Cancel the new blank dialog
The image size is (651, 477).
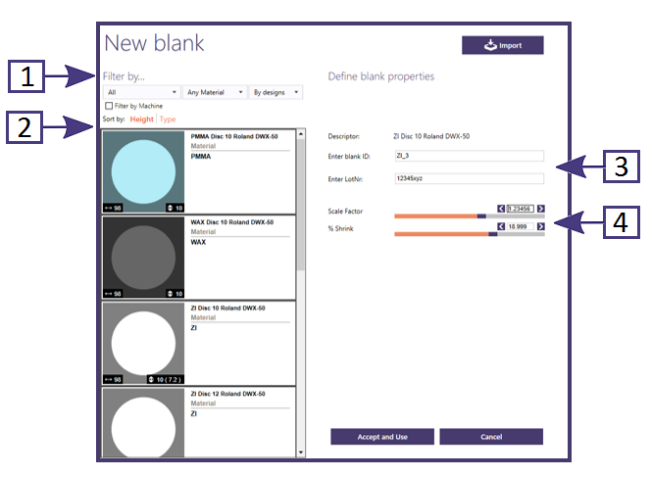click(491, 437)
